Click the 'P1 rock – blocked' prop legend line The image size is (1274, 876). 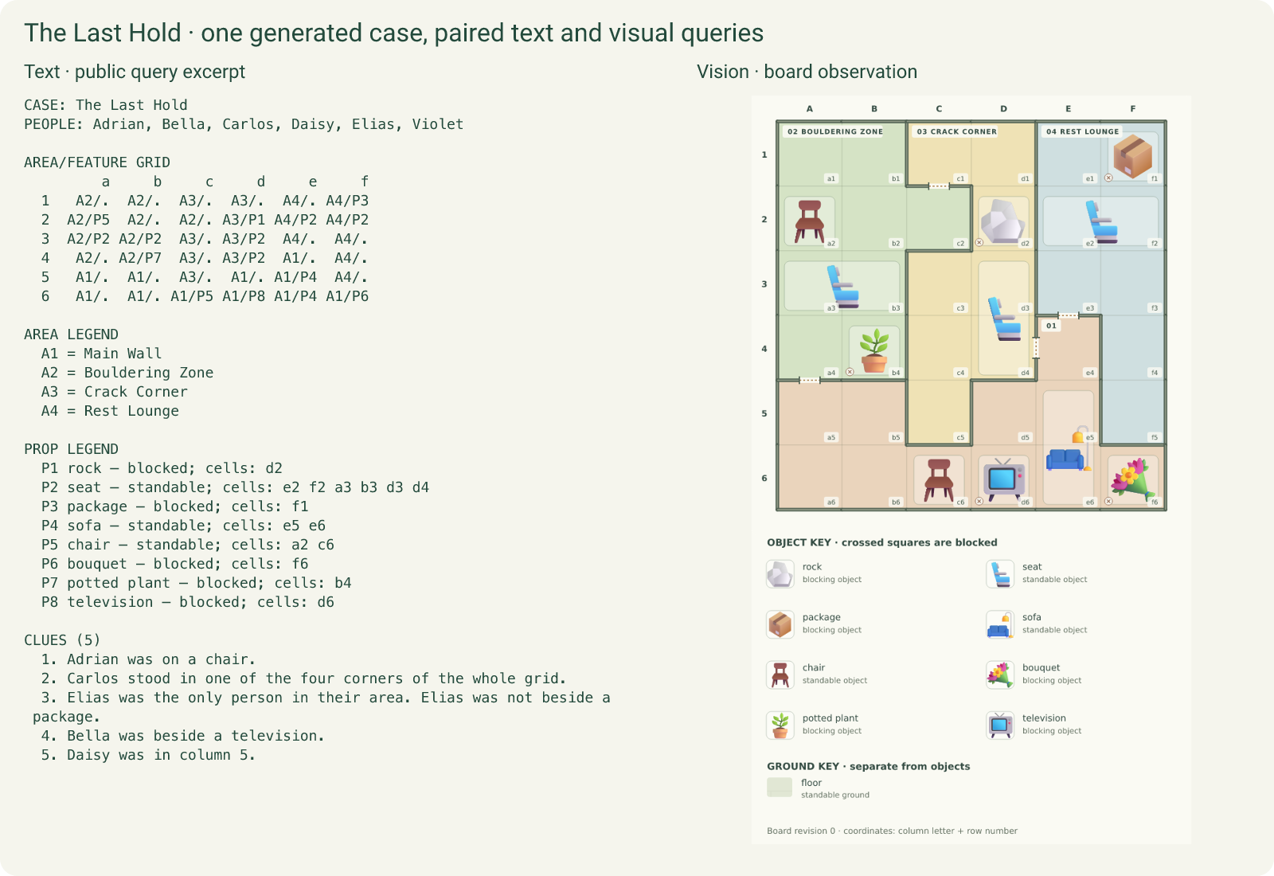tap(162, 468)
